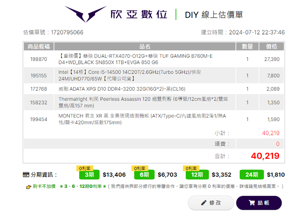
Task: Click the MONTECH 君主 XR case name
Action: [x=142, y=119]
